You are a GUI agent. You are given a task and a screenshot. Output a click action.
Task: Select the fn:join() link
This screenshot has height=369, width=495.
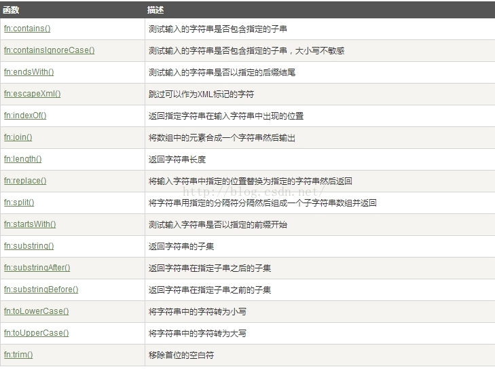[x=18, y=137]
